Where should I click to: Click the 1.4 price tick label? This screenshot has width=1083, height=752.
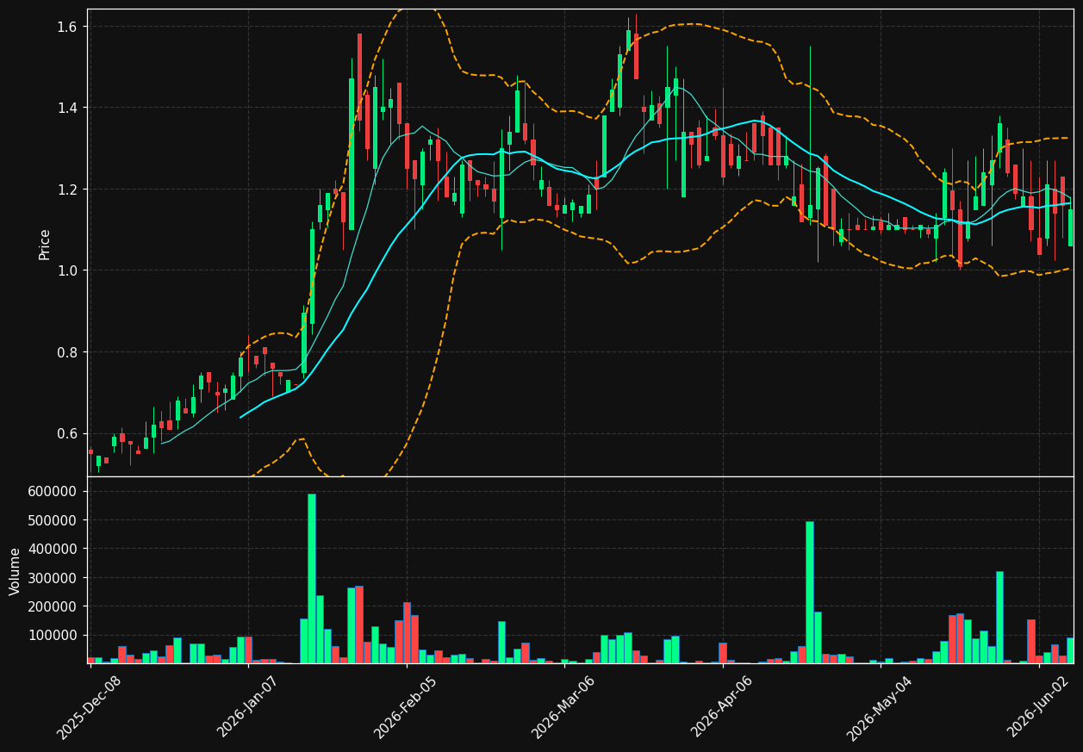click(x=67, y=108)
